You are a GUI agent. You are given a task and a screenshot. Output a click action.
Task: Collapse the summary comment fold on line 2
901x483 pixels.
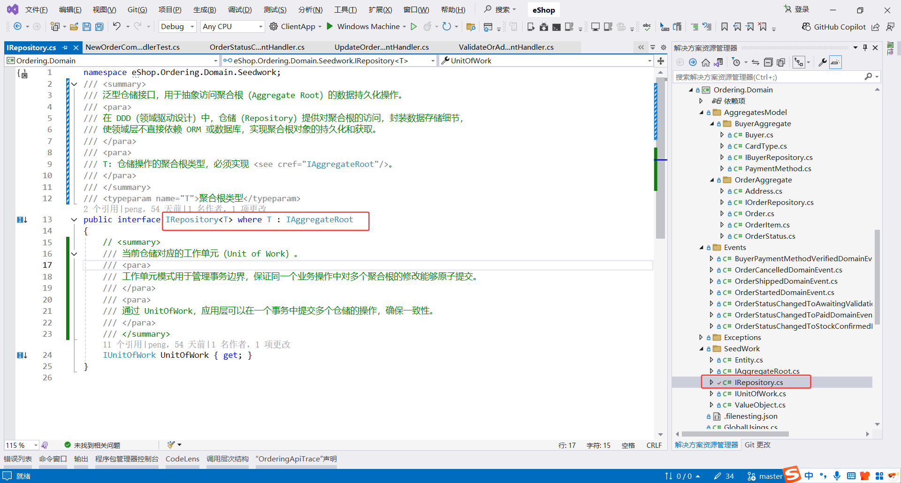click(74, 84)
